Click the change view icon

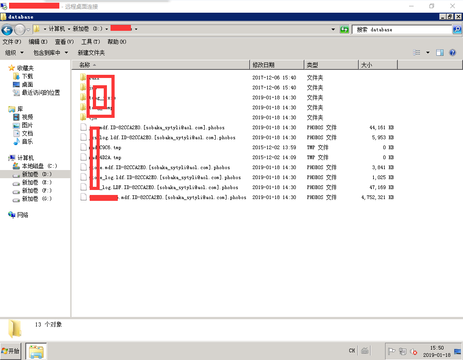pyautogui.click(x=417, y=53)
